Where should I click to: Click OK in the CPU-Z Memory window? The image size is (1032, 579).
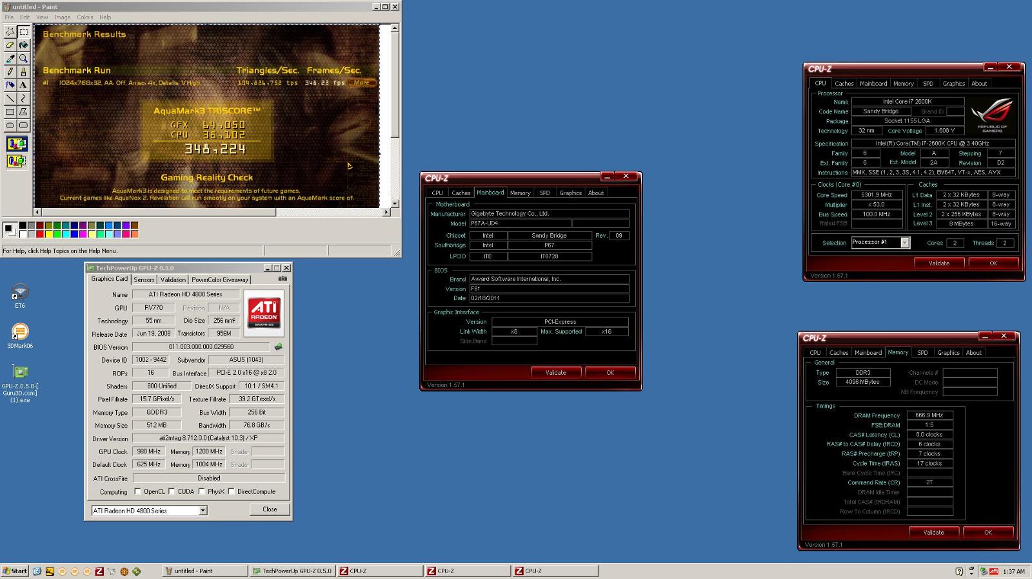pyautogui.click(x=988, y=532)
